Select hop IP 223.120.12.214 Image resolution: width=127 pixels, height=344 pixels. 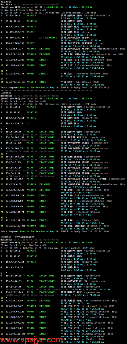(x=15, y=54)
